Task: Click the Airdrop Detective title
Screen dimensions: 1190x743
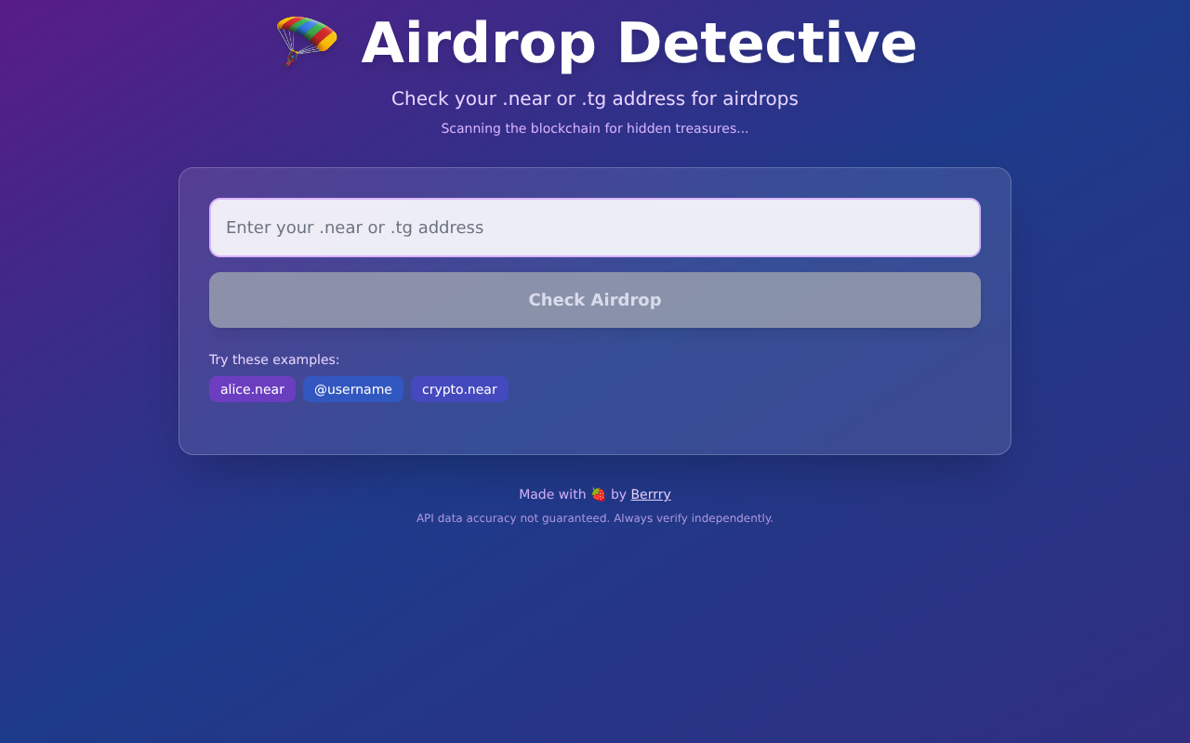Action: 639,43
